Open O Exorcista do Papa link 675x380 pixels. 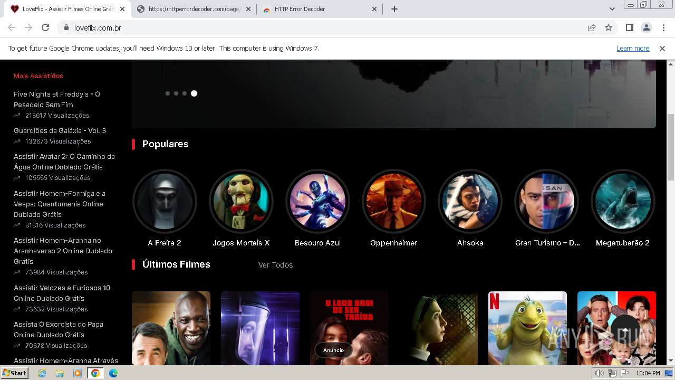pos(59,329)
